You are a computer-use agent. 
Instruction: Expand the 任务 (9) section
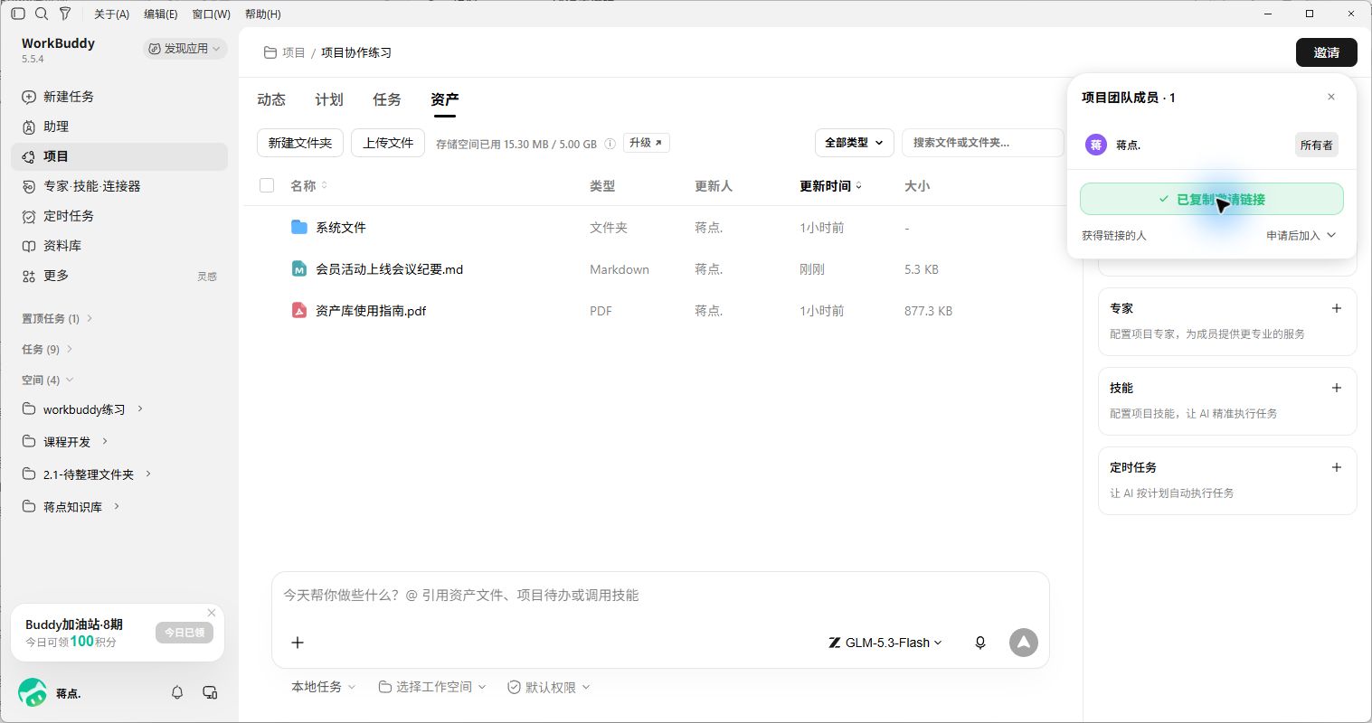coord(47,349)
